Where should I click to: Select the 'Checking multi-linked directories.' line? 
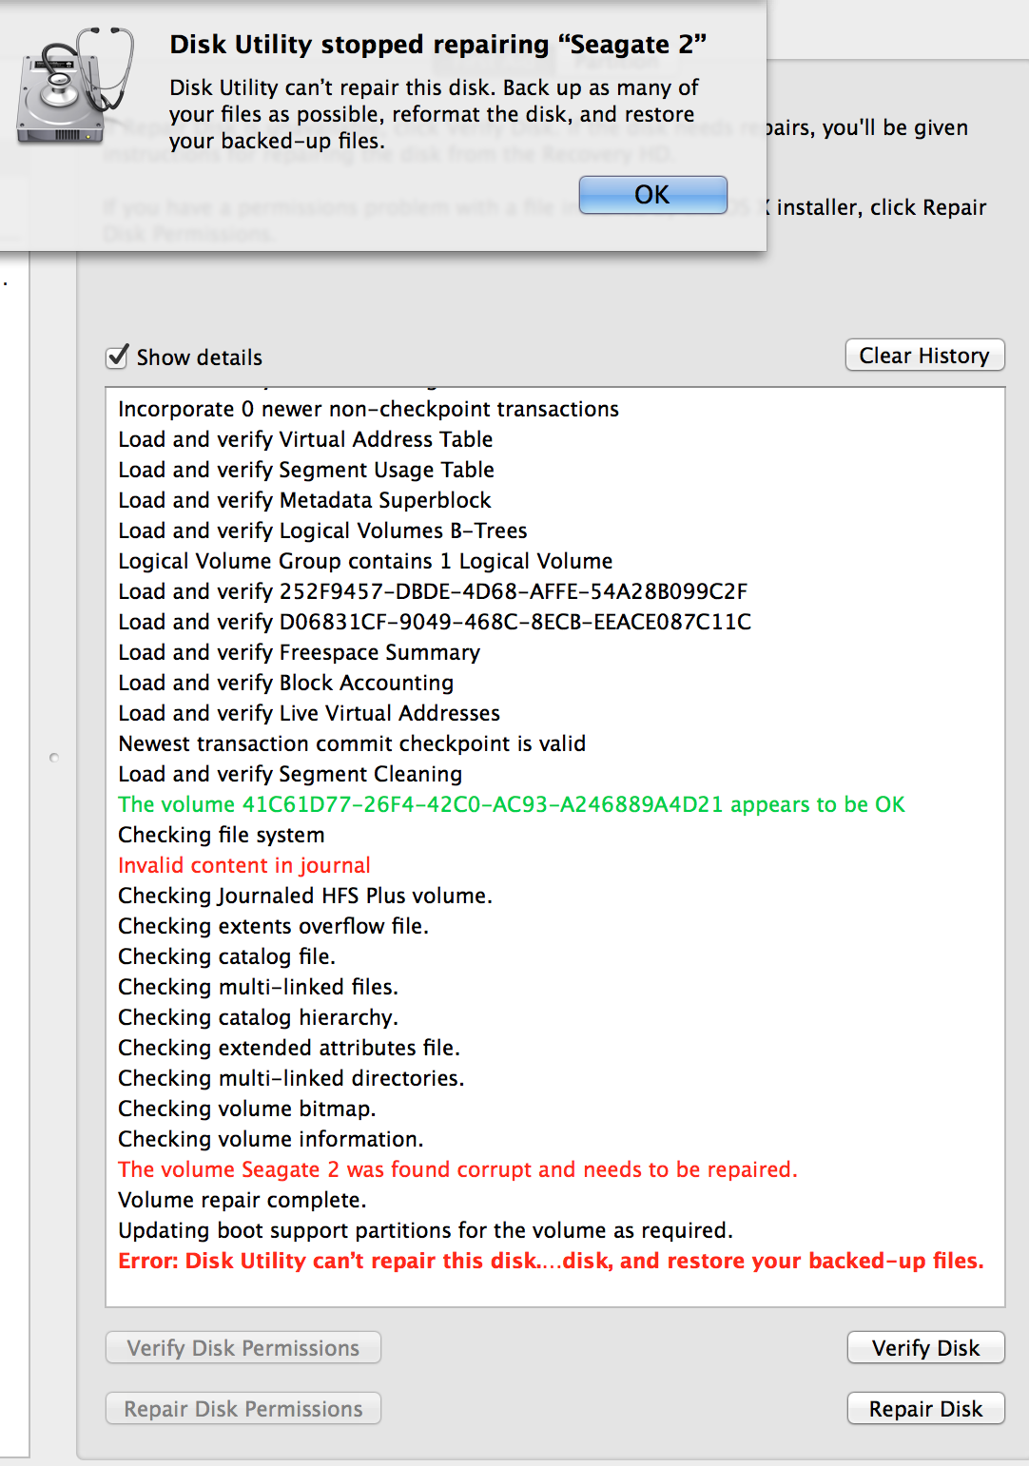[x=291, y=1078]
